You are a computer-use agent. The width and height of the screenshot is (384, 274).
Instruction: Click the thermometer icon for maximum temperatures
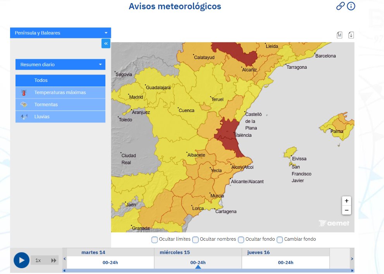24,92
